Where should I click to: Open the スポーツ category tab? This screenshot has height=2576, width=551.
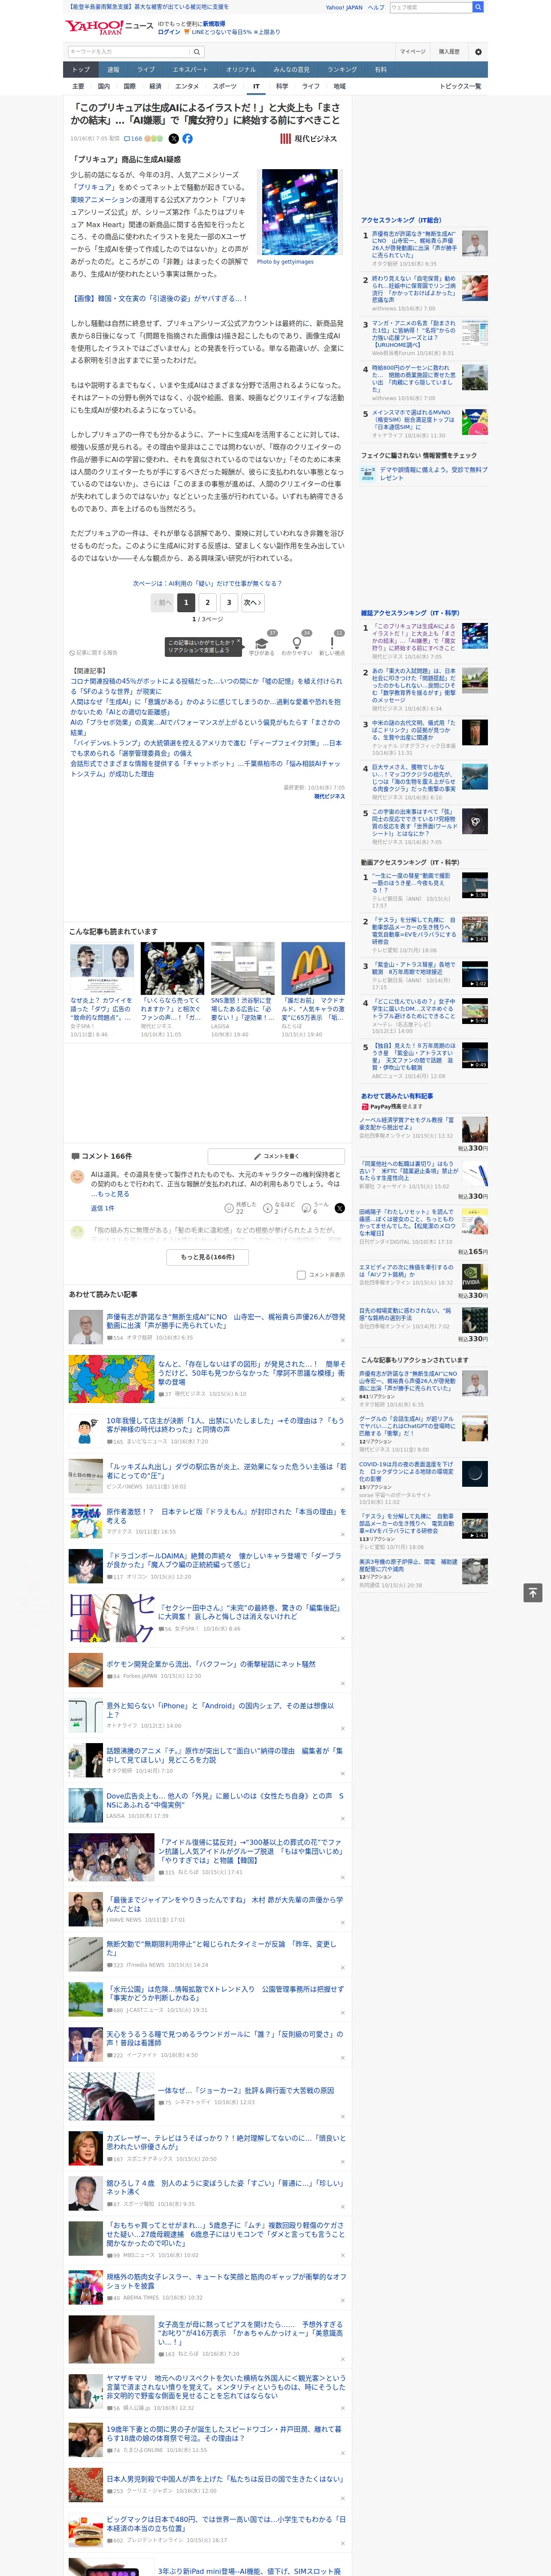click(x=225, y=87)
